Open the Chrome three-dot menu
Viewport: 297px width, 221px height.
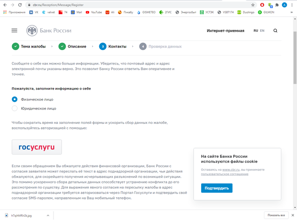tap(291, 5)
